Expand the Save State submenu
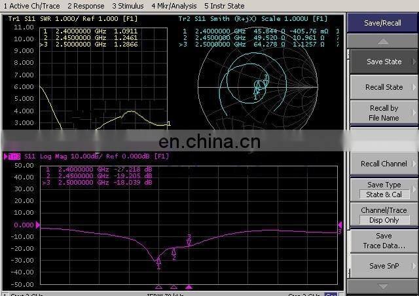 tap(384, 62)
